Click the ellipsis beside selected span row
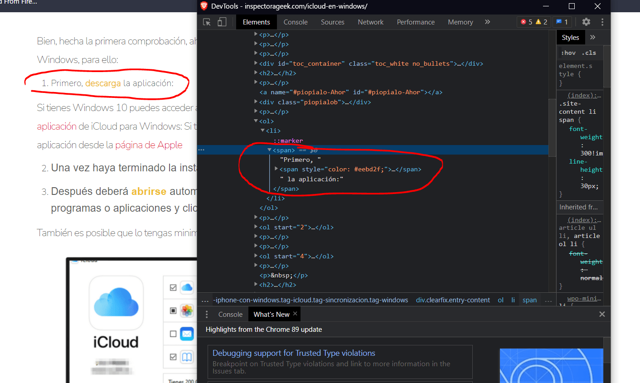Image resolution: width=640 pixels, height=383 pixels. (201, 150)
